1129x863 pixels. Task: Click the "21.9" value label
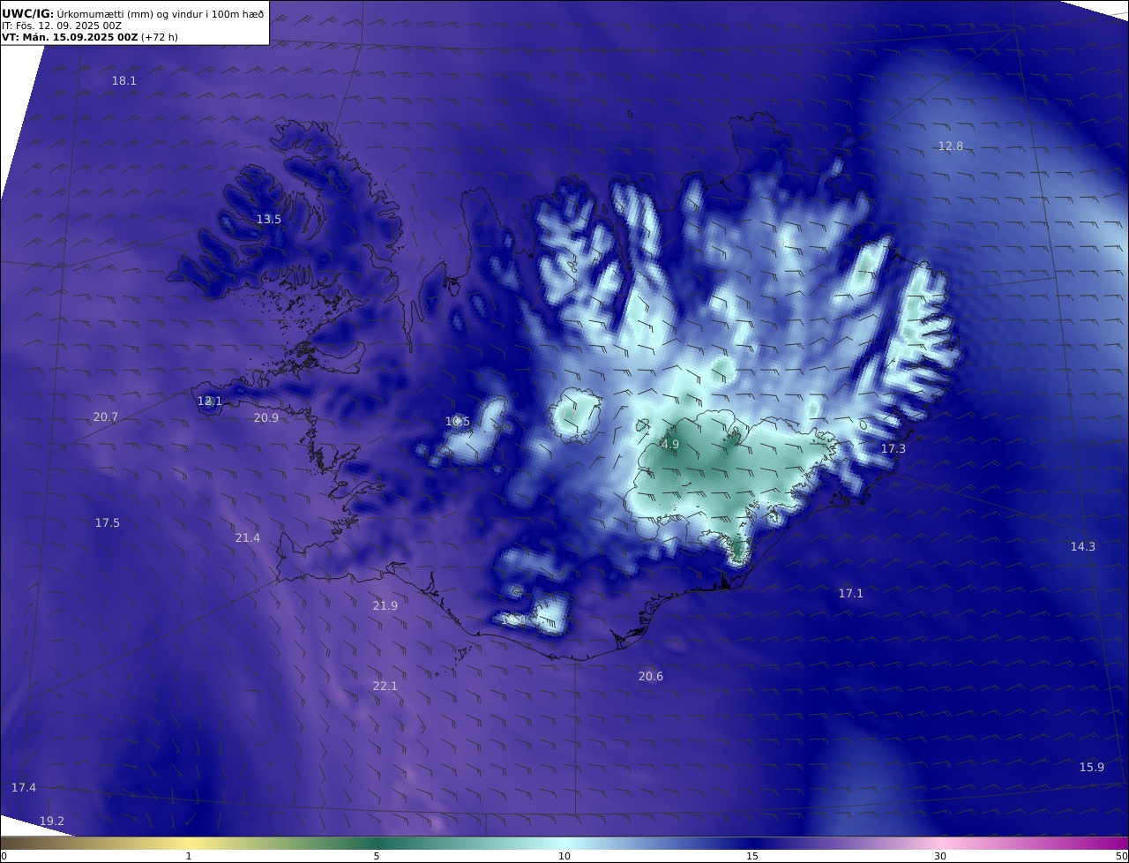(x=385, y=606)
